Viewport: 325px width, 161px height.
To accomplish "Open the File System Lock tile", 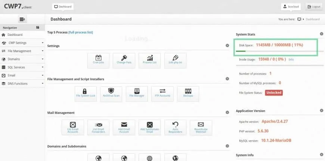I will point(86,94).
